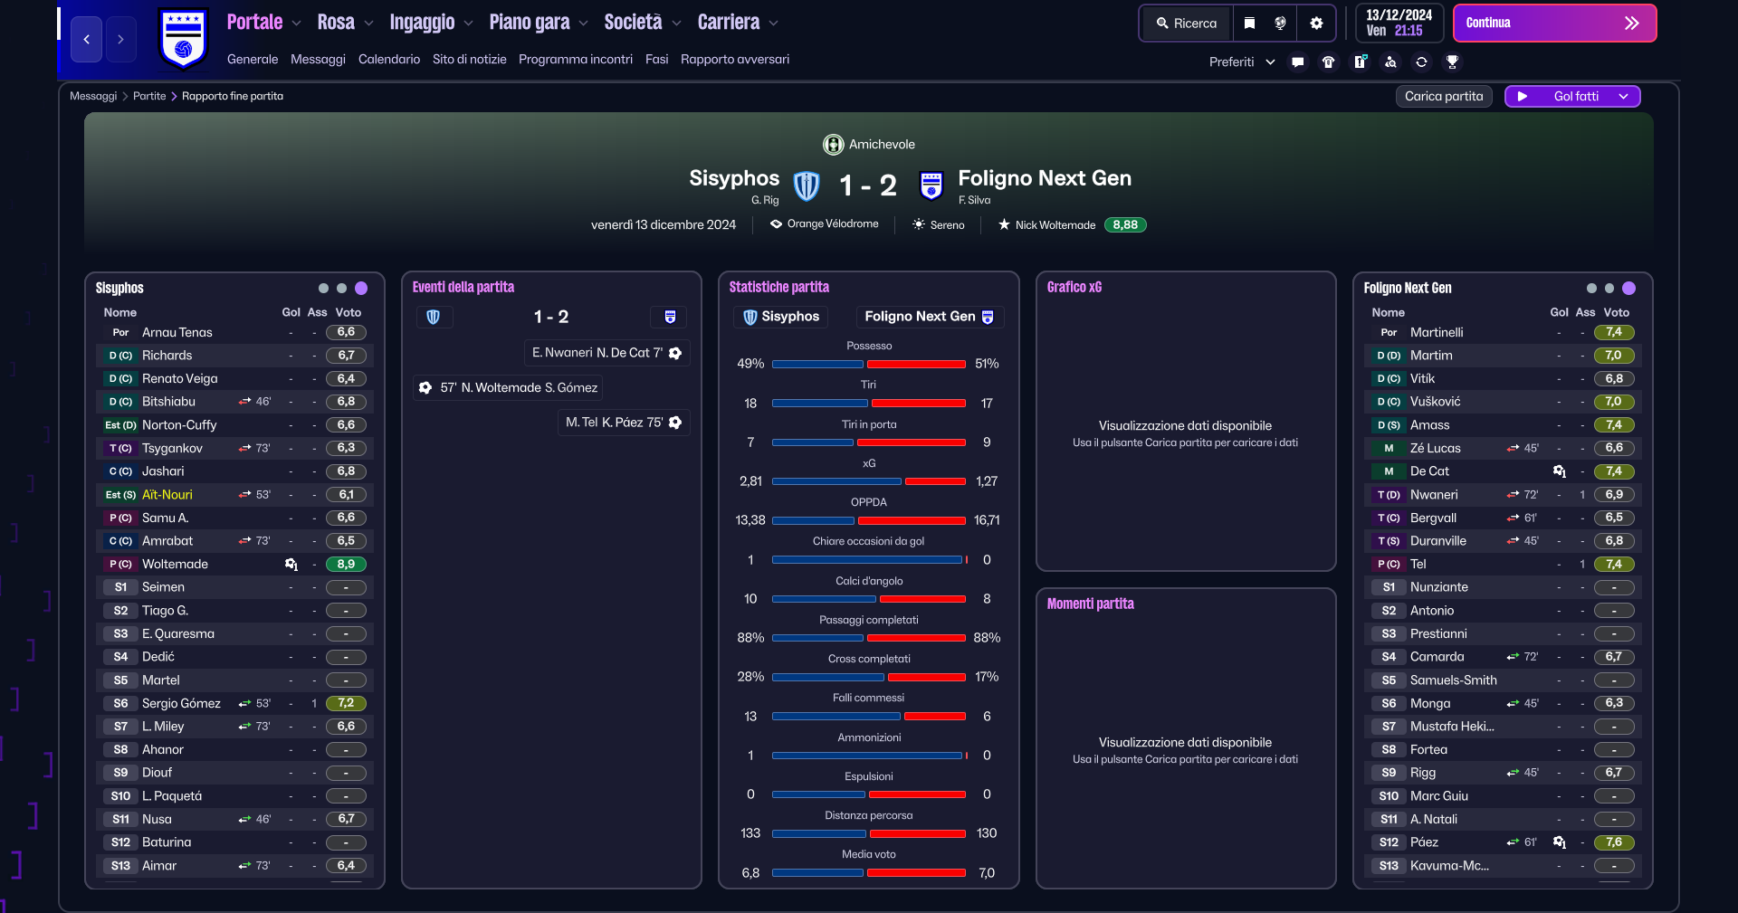Click the Ricerca search field

point(1187,24)
